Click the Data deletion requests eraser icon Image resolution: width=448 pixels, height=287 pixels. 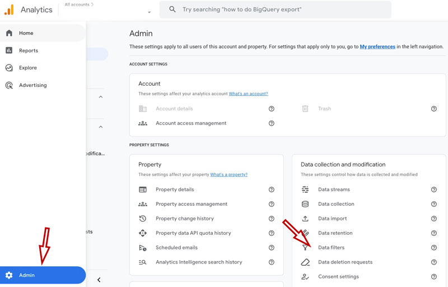pos(305,262)
